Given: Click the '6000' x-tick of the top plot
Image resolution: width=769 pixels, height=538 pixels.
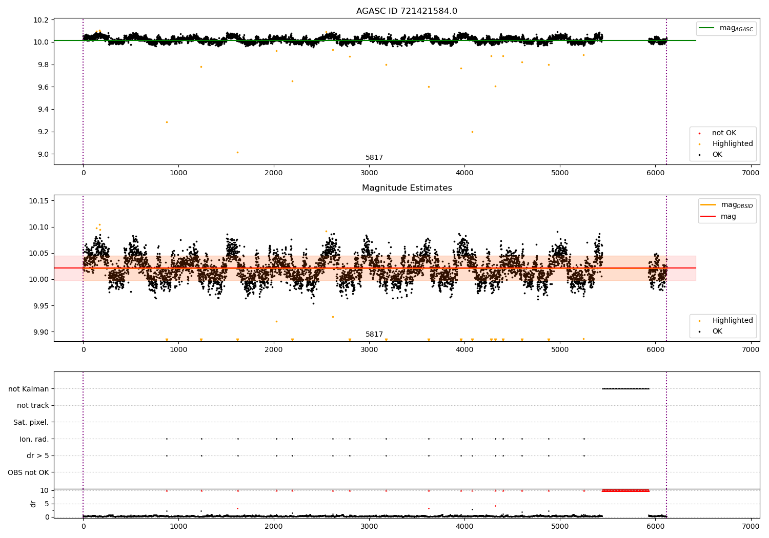Looking at the screenshot, I should coord(655,173).
